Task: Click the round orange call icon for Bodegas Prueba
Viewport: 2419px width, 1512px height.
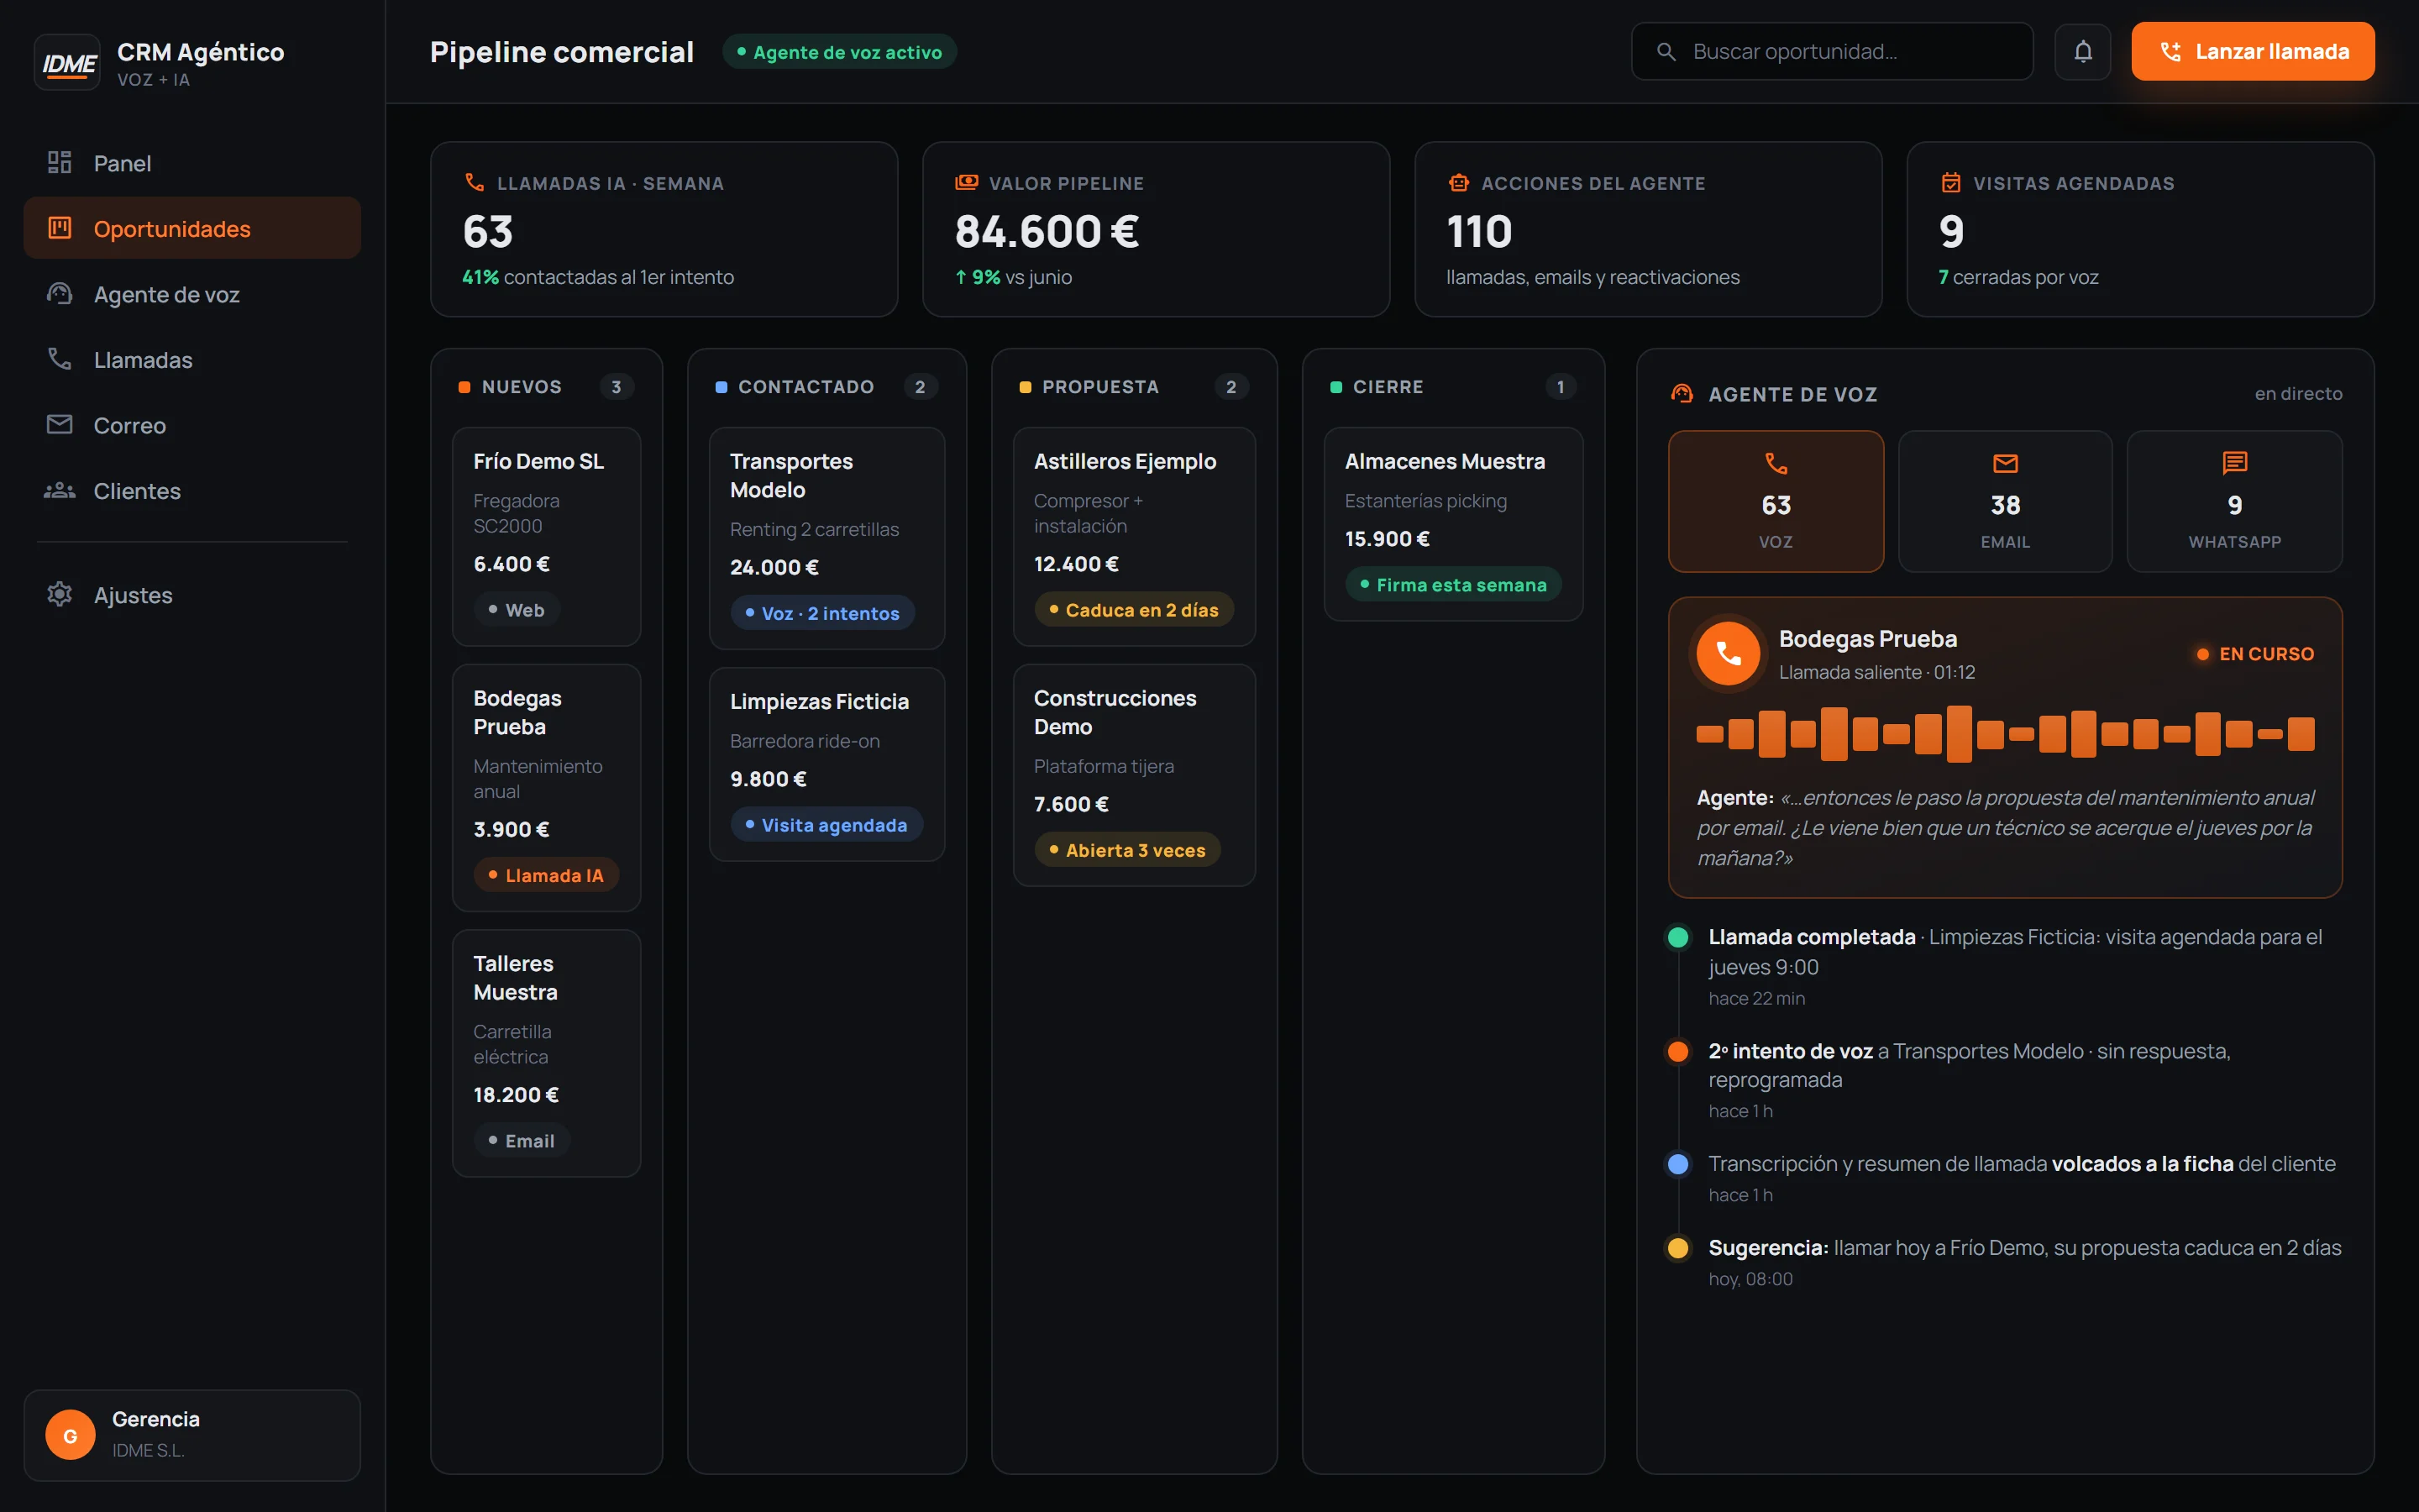Action: [x=1729, y=654]
